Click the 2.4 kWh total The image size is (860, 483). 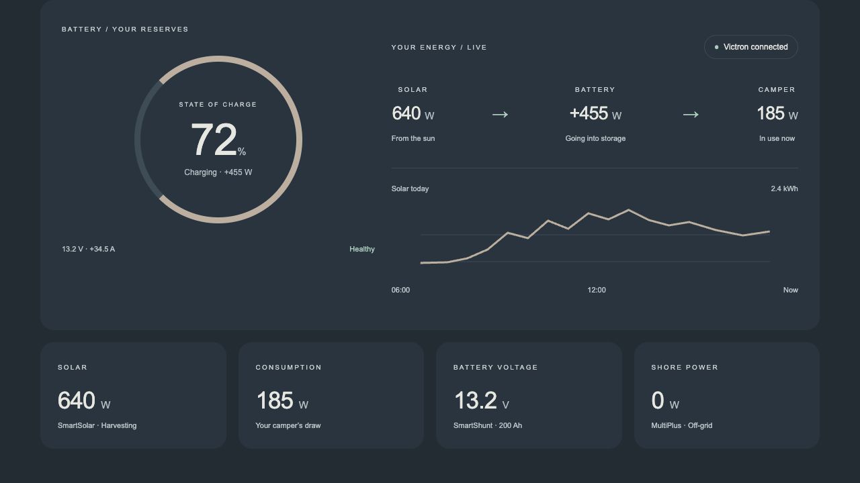(x=784, y=189)
